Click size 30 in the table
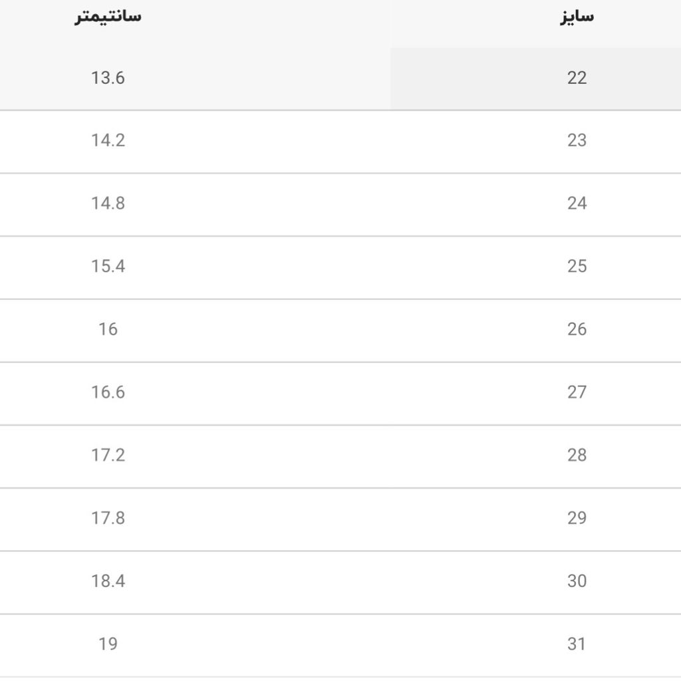681x681 pixels. (577, 581)
